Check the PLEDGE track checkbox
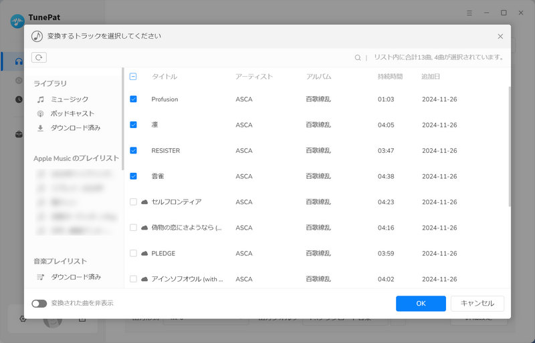Viewport: 535px width, 343px height. click(x=133, y=254)
